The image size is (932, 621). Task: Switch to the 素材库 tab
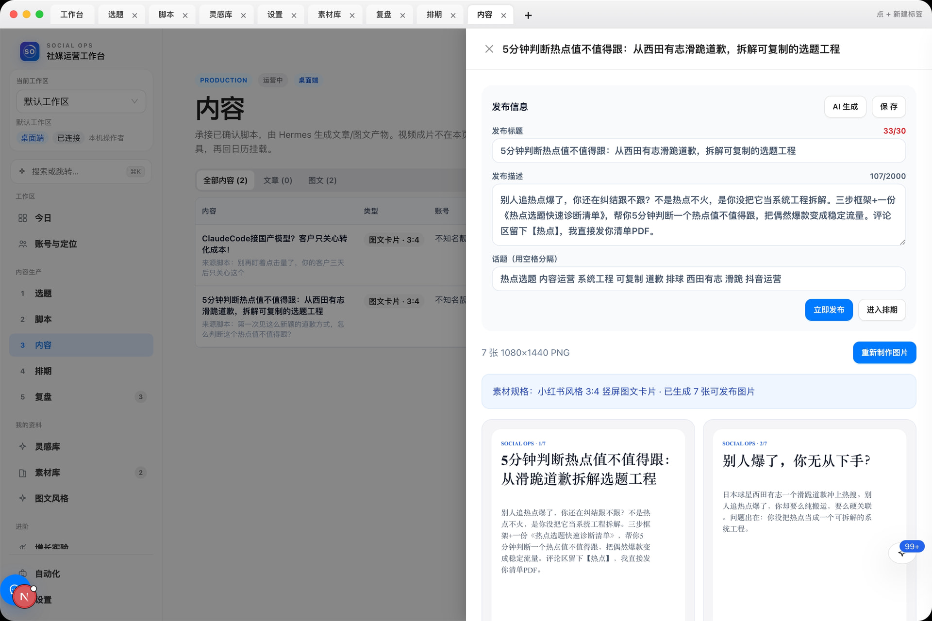[329, 15]
